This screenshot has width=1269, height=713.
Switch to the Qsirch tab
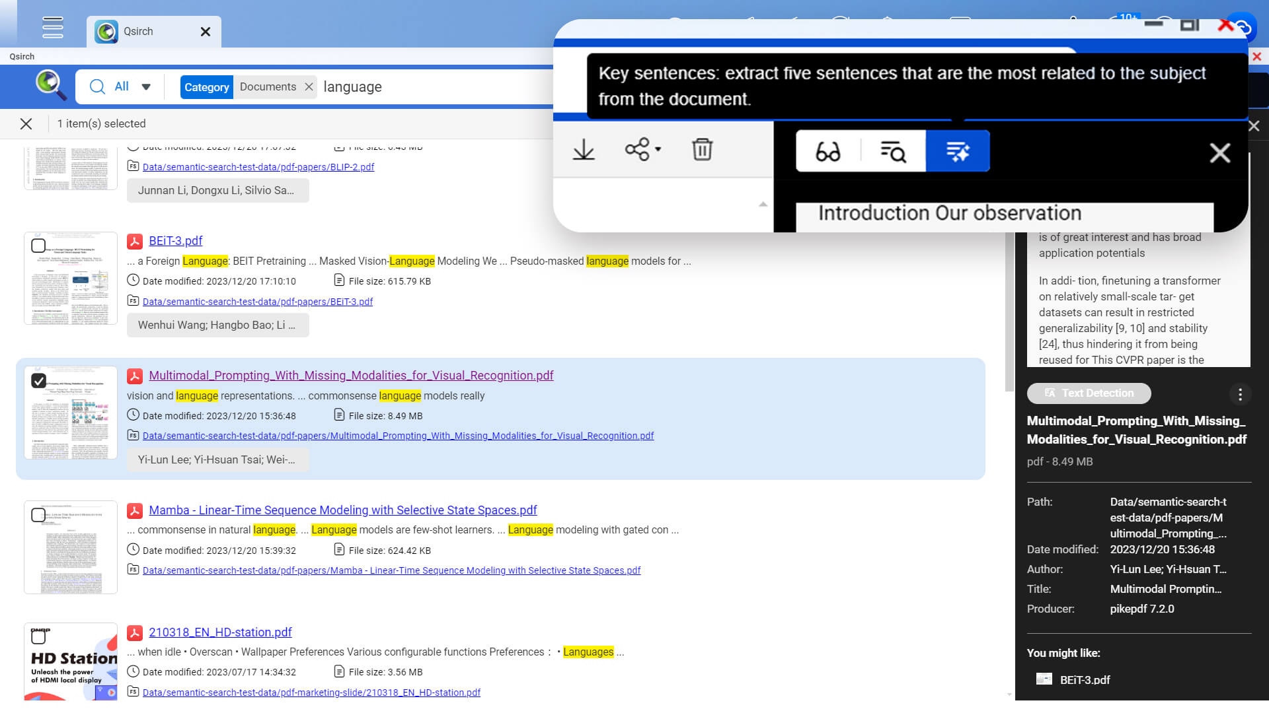pyautogui.click(x=139, y=32)
